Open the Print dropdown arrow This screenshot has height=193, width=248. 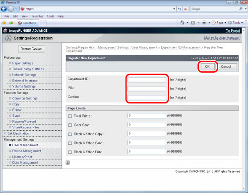click(x=209, y=22)
